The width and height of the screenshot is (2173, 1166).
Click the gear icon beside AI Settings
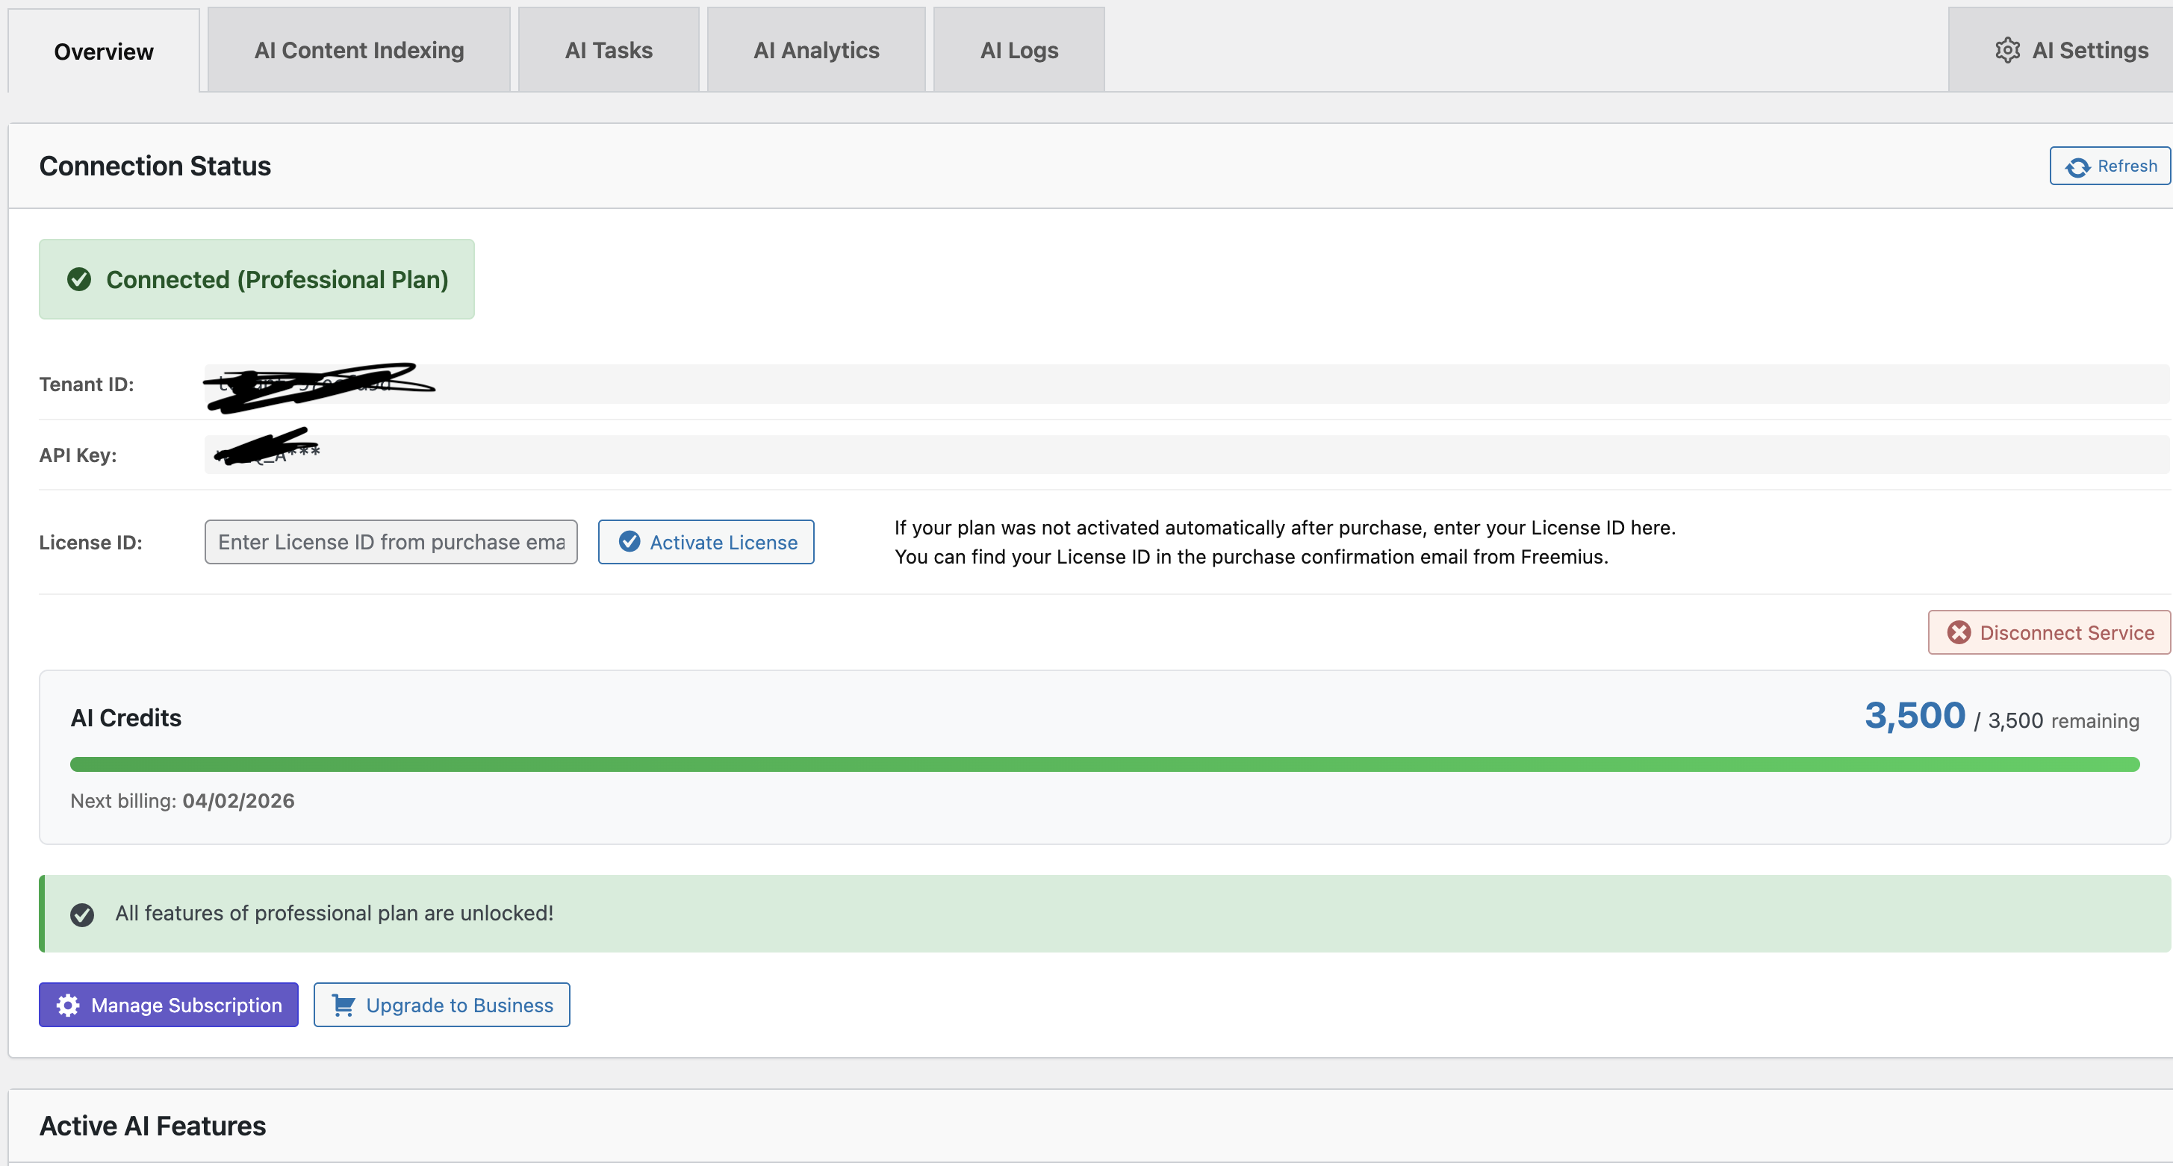[x=2006, y=51]
